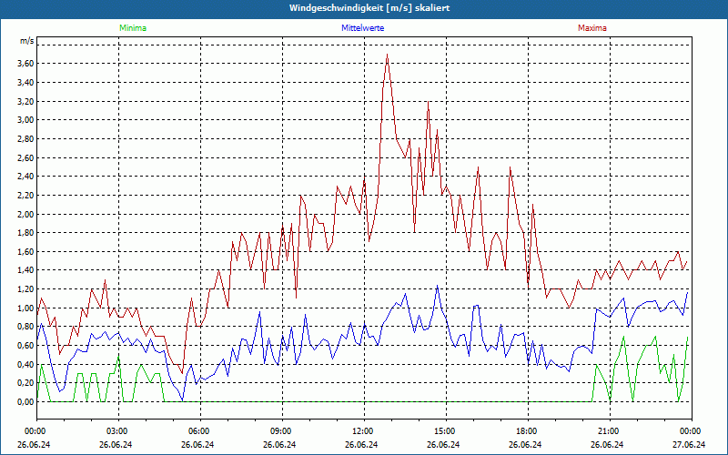Click the 3,40 y-axis value
Image resolution: width=728 pixels, height=455 pixels.
(x=26, y=83)
